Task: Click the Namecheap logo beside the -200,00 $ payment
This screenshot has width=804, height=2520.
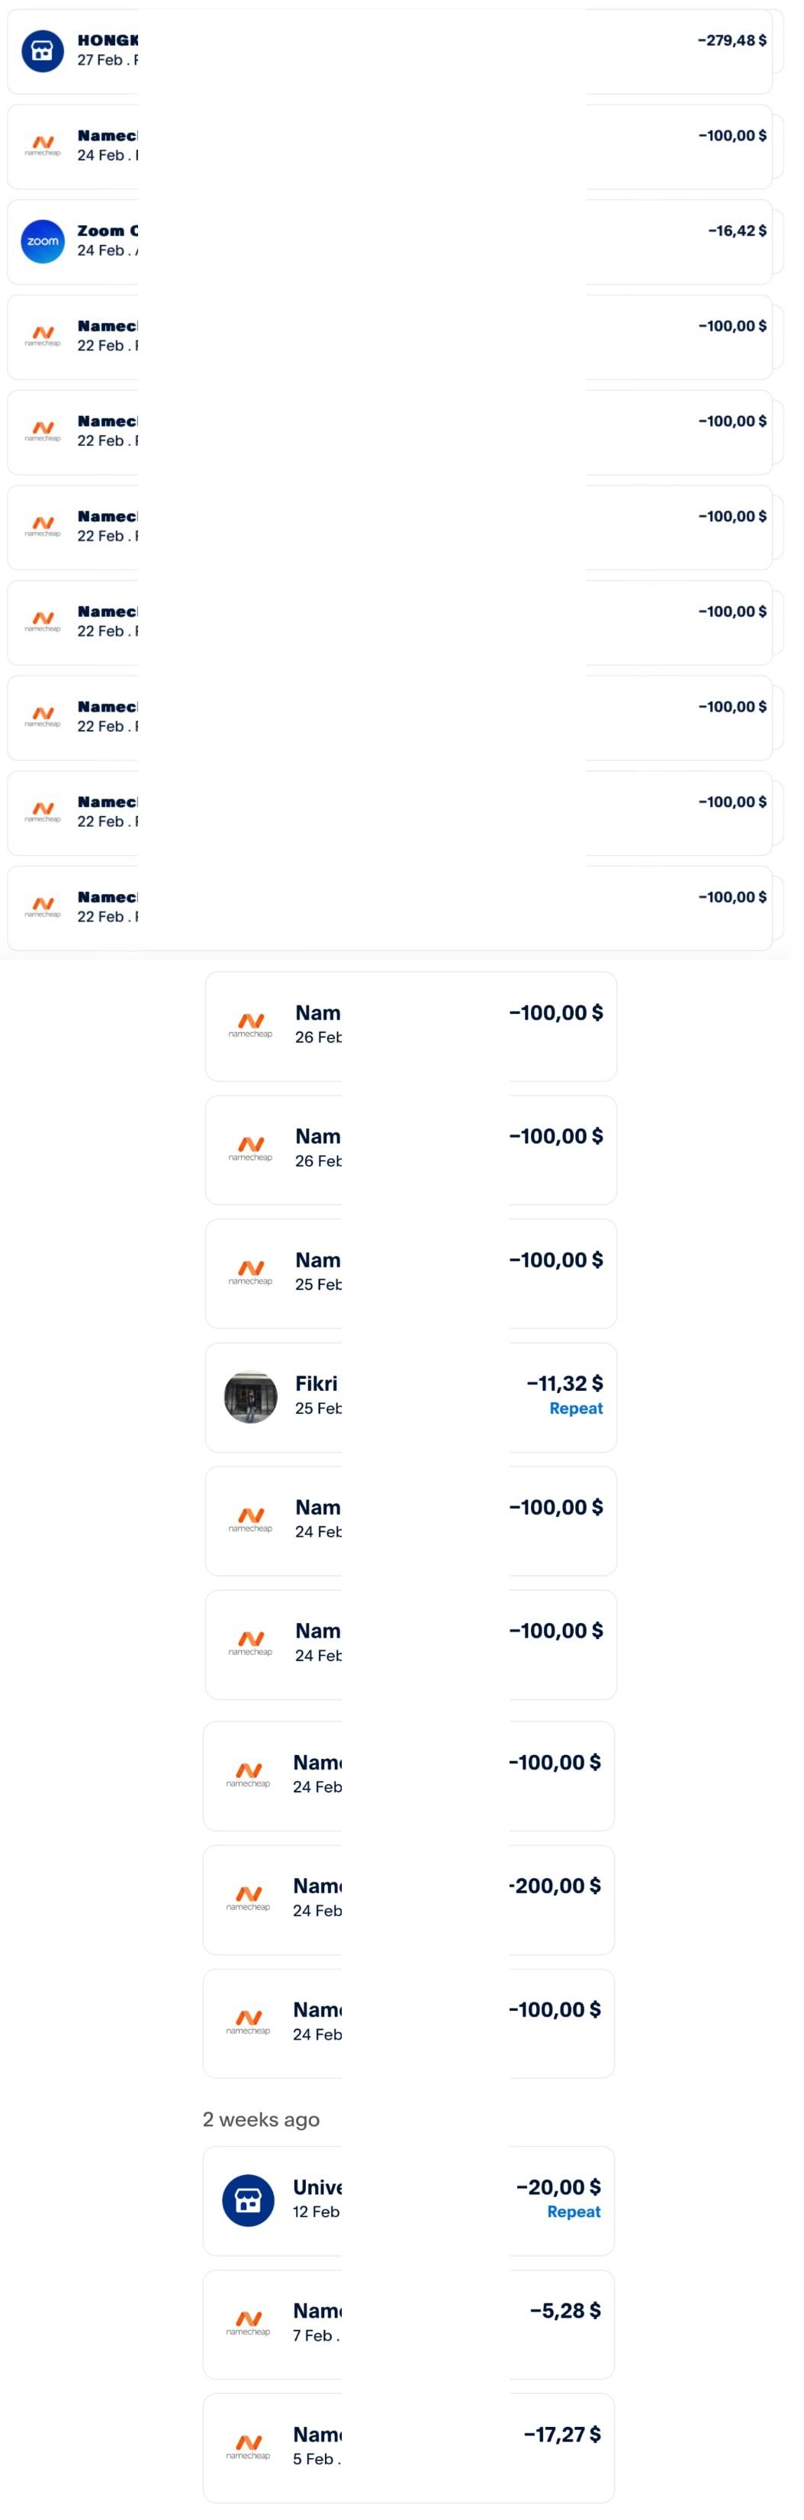Action: [x=248, y=1898]
